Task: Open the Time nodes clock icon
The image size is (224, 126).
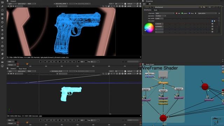Action: [x=2, y=10]
